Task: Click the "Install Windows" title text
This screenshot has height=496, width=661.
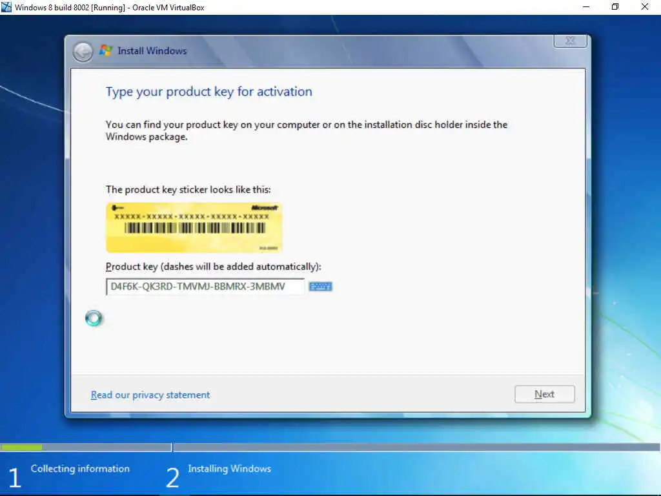Action: point(152,51)
